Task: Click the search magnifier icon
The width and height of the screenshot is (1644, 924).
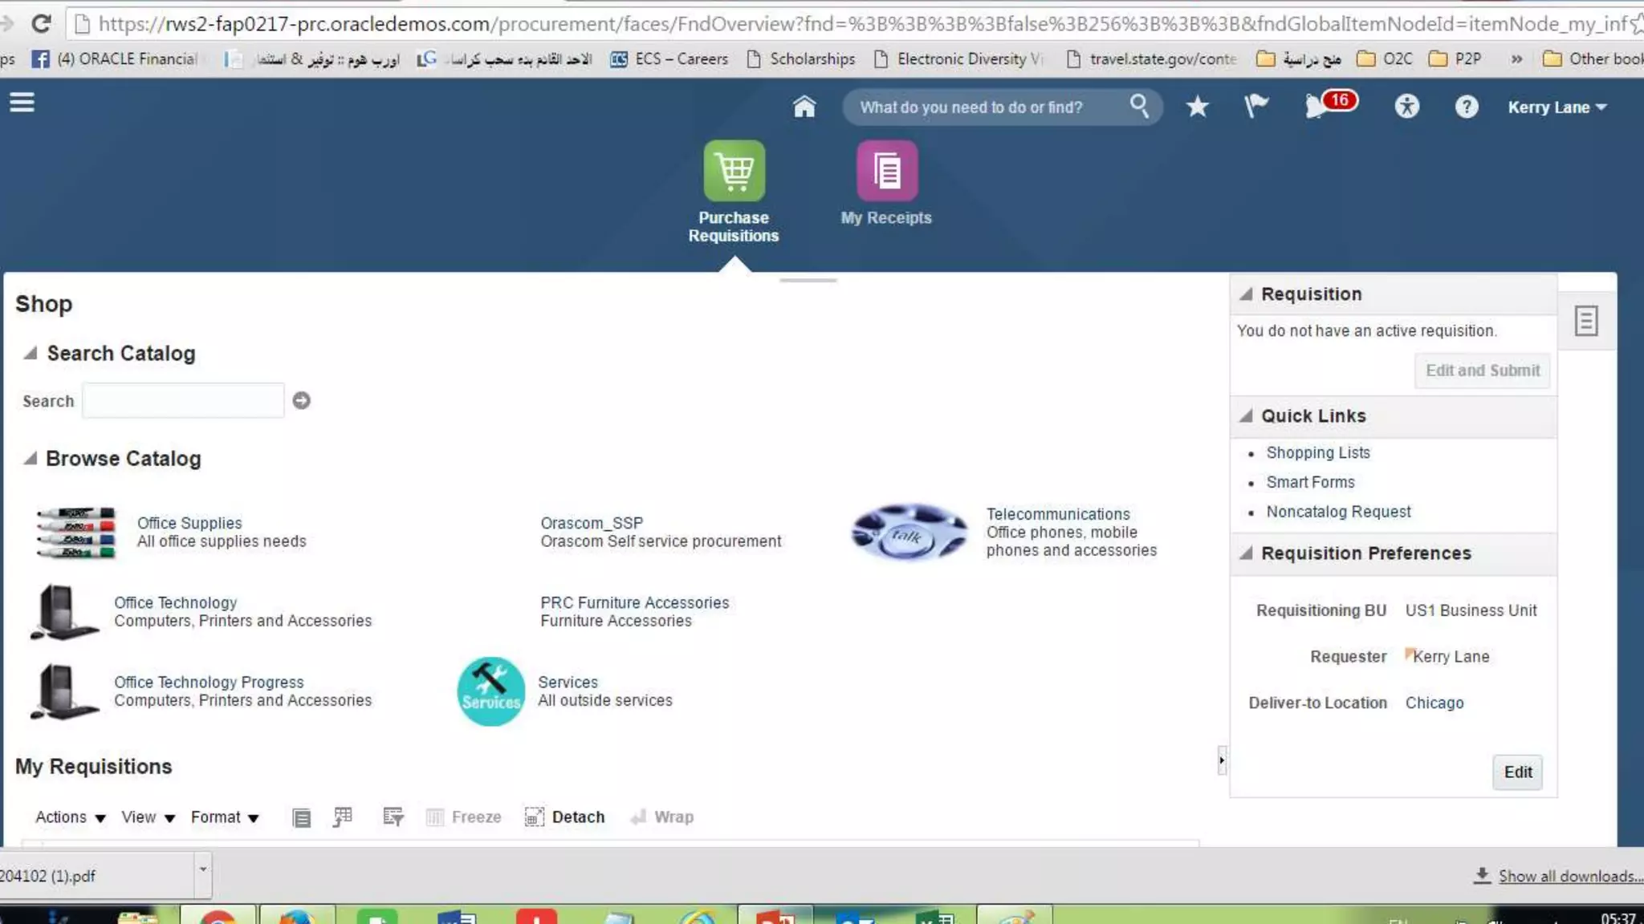Action: tap(1139, 106)
